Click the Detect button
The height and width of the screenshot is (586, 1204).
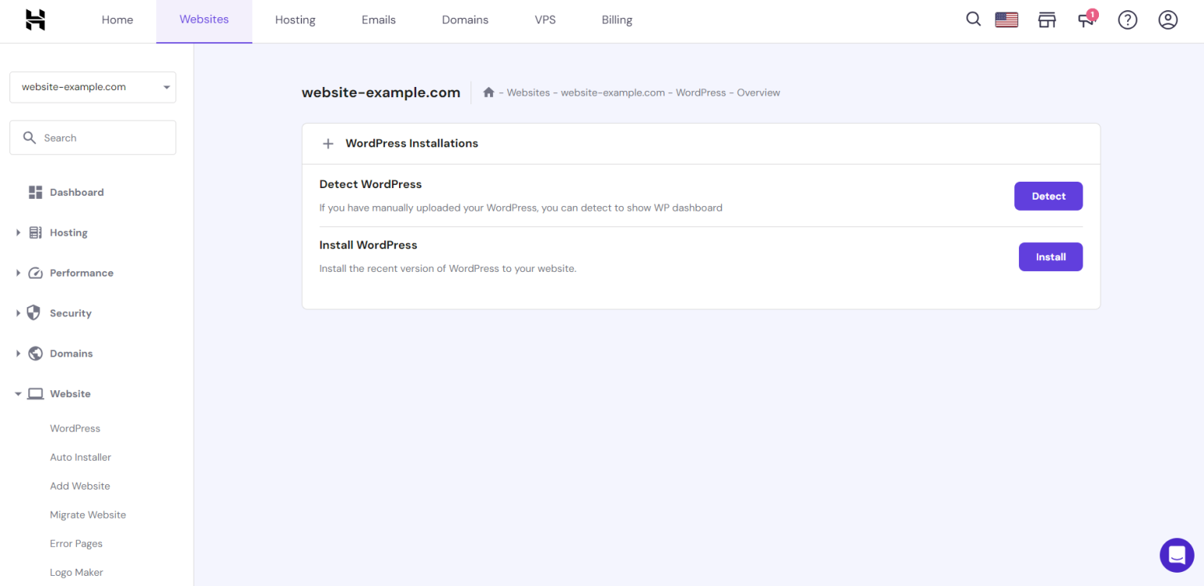[1048, 196]
